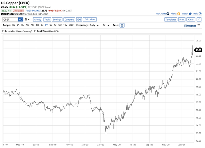Open the Tools button
The width and height of the screenshot is (205, 148).
(47, 20)
